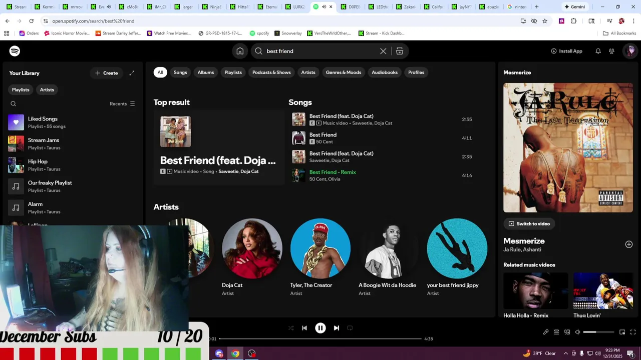Adjust the Spotify volume slider
This screenshot has width=641, height=360.
tap(598, 332)
